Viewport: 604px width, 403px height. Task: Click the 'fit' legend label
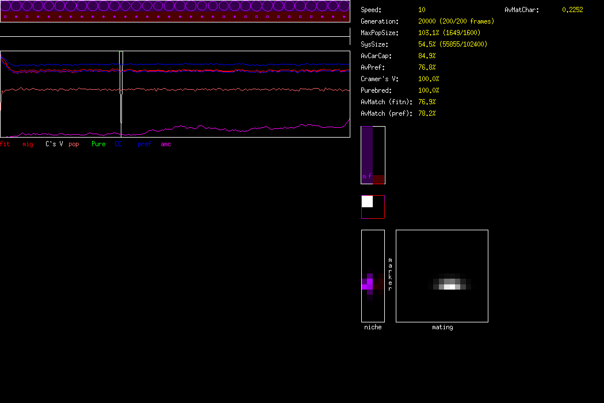[5, 144]
